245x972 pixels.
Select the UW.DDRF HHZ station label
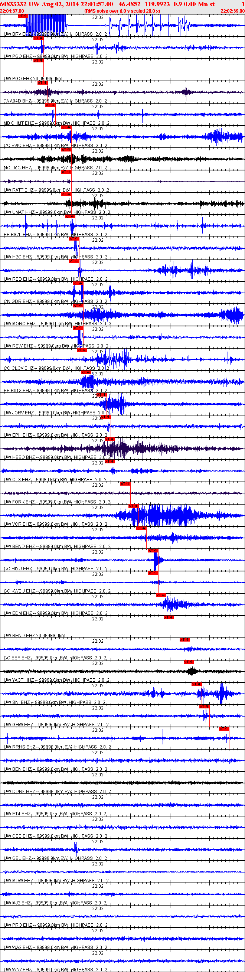tap(58, 791)
